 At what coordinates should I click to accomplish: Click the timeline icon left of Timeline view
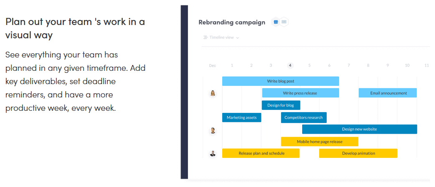[206, 37]
